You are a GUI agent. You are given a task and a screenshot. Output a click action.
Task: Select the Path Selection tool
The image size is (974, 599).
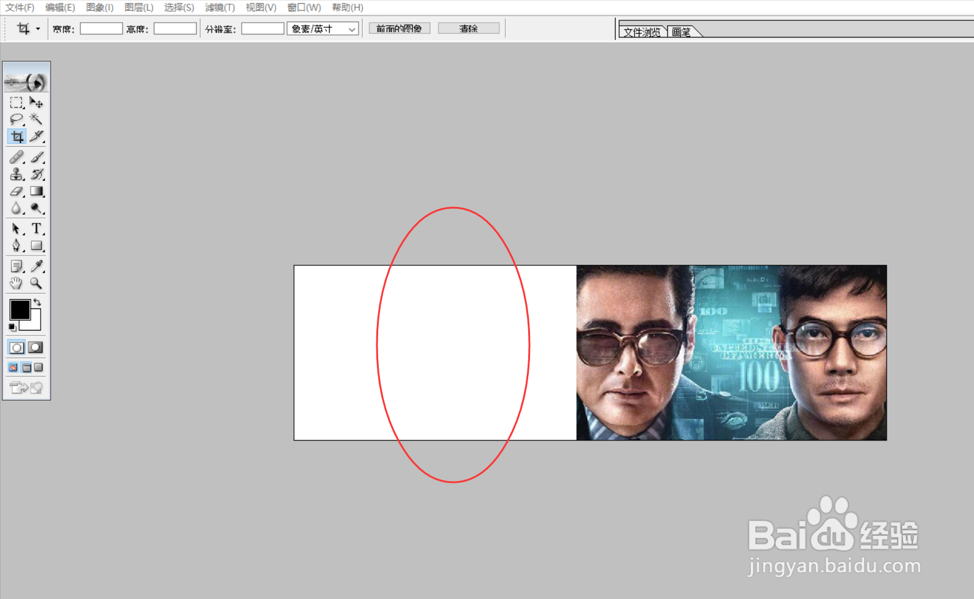tap(17, 229)
